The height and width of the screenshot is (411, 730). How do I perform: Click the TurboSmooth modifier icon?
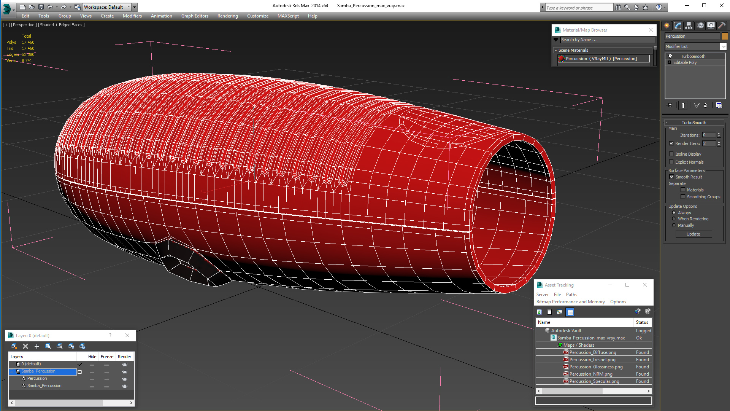pyautogui.click(x=671, y=56)
